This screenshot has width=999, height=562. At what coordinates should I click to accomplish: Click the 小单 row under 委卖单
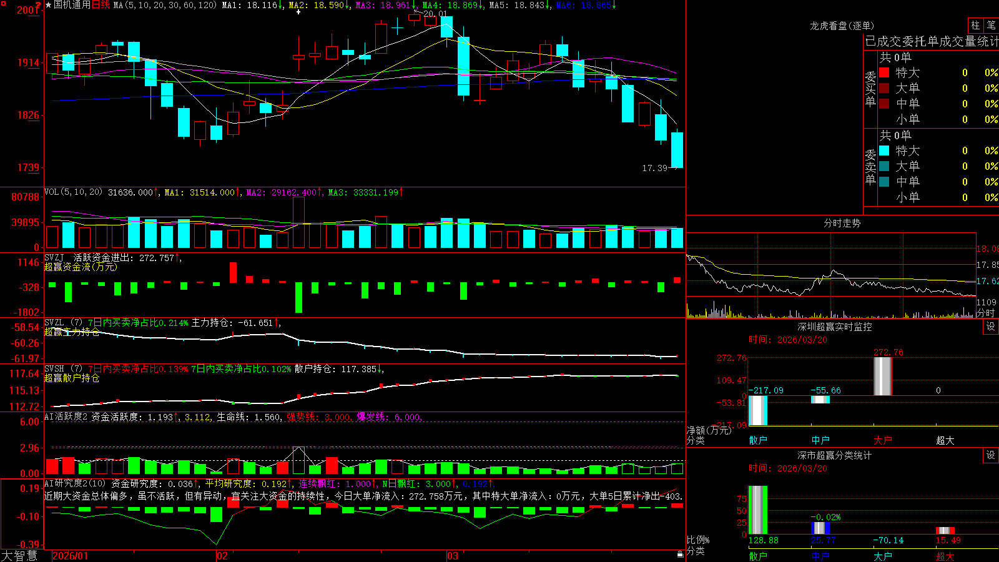(939, 197)
